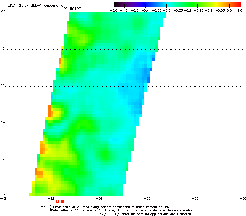The width and height of the screenshot is (246, 216).
Task: Click the colorbar label -0.15
Action: coord(199,11)
